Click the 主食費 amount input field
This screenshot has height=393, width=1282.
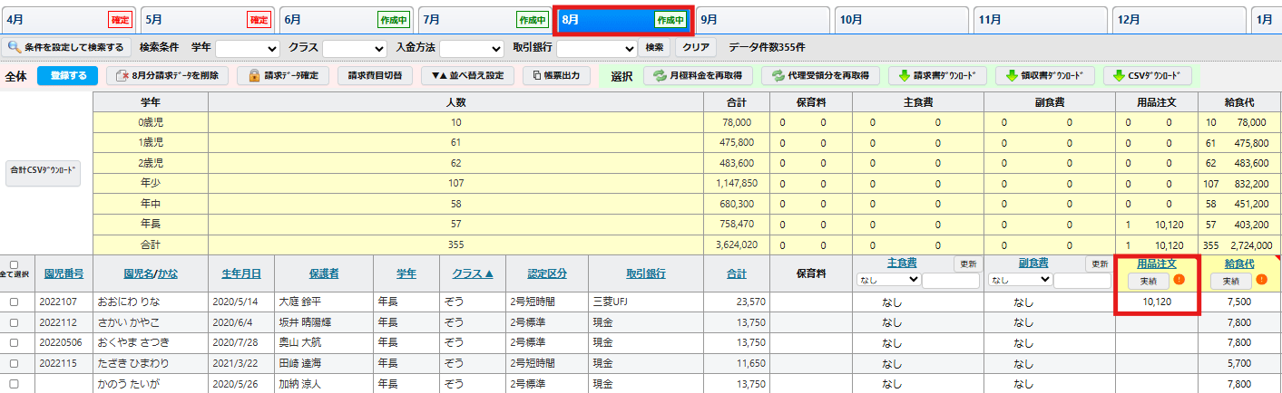click(951, 281)
